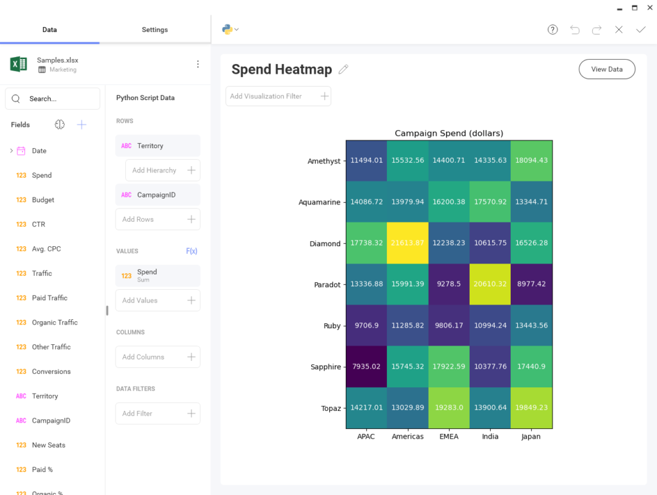The height and width of the screenshot is (495, 657).
Task: Click the redo arrow icon
Action: pos(597,29)
